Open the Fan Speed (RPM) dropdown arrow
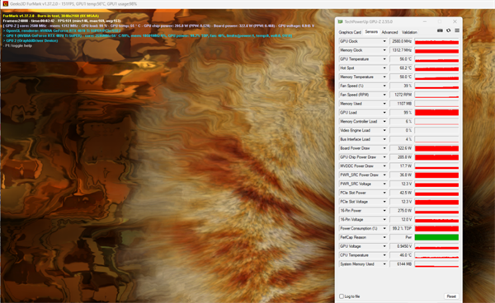The image size is (495, 303). tap(384, 95)
